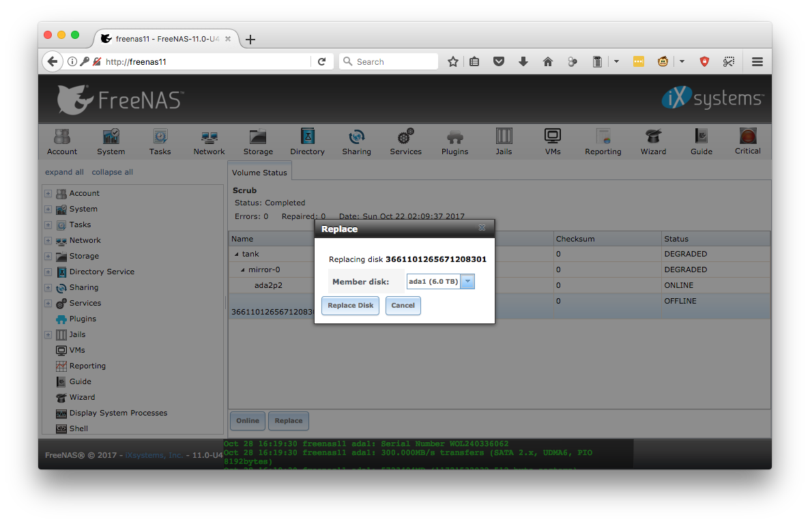This screenshot has height=524, width=810.
Task: Click the Pocket icon in browser toolbar
Action: click(x=499, y=61)
